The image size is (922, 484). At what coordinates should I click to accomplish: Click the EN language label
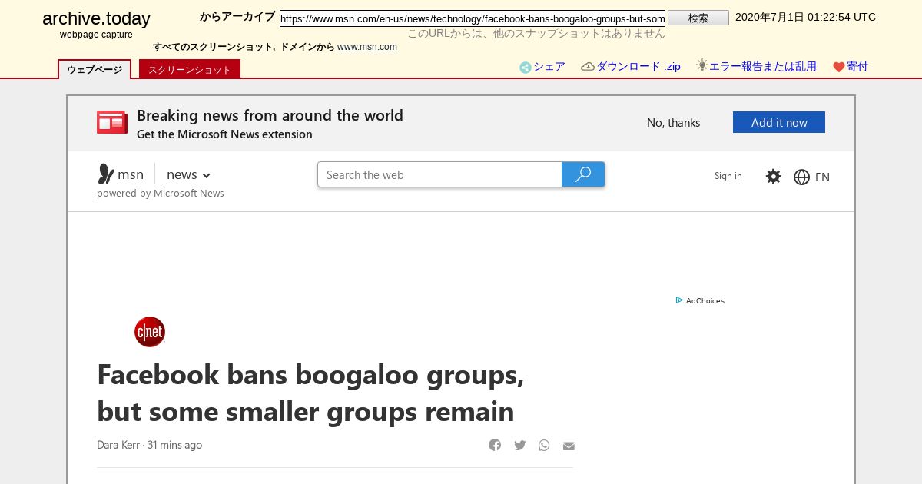(x=822, y=177)
